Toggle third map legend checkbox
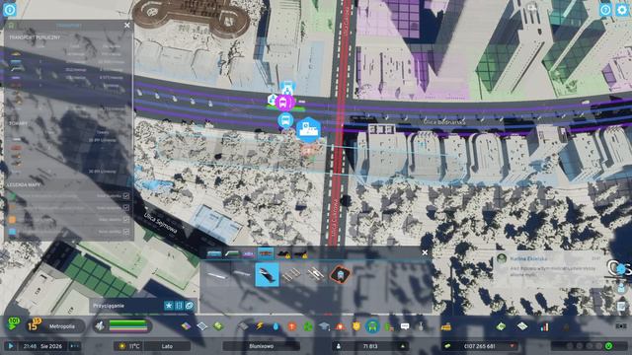Image resolution: width=632 pixels, height=355 pixels. coord(126,220)
